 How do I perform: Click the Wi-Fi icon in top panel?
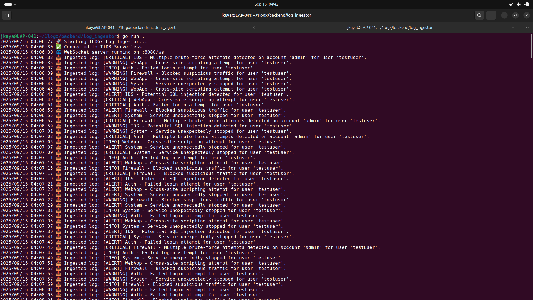pos(511,4)
